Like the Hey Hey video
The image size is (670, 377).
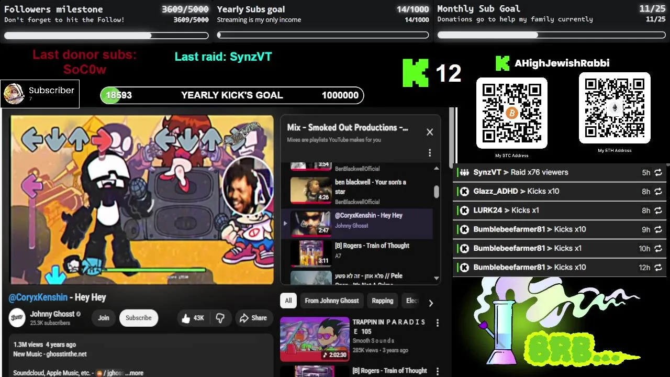click(x=193, y=318)
